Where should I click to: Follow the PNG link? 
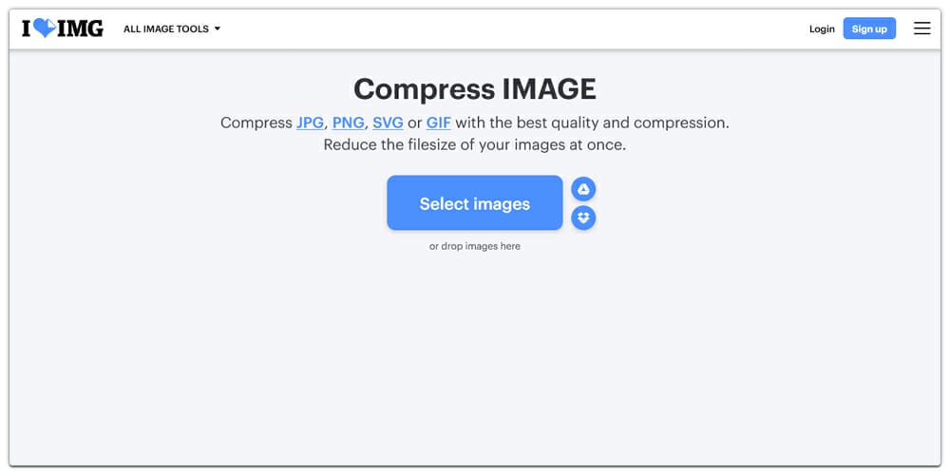pyautogui.click(x=349, y=123)
